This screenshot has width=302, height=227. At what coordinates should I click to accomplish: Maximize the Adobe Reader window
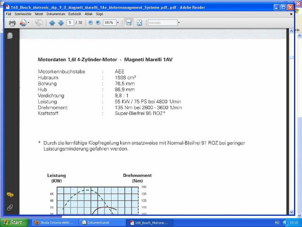[x=284, y=7]
